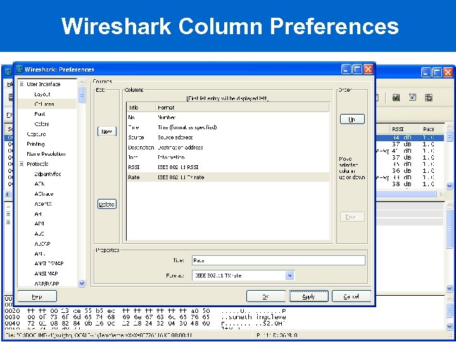Viewport: 456px width, 342px height.
Task: Click the Rate column header in packet list
Action: [x=431, y=129]
